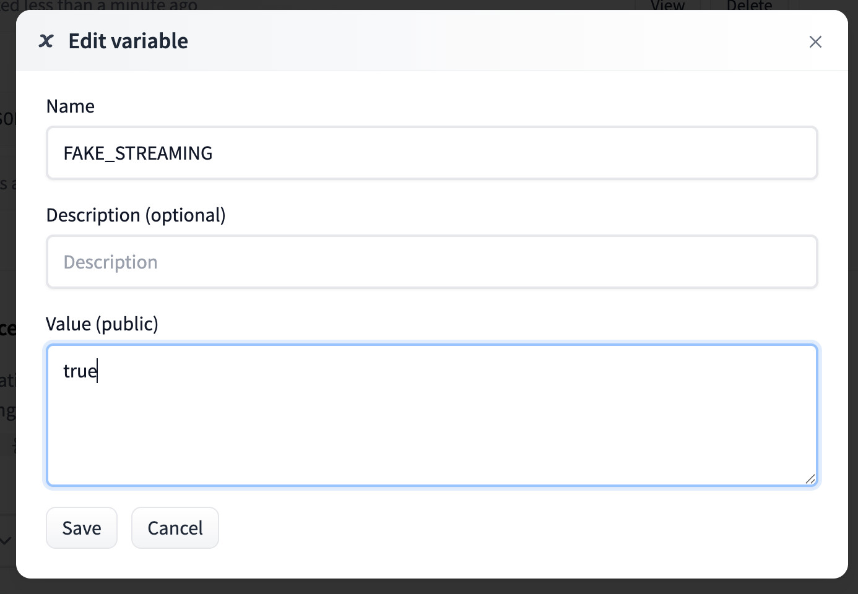This screenshot has width=858, height=594.
Task: Click the Value (public) label
Action: pyautogui.click(x=102, y=324)
